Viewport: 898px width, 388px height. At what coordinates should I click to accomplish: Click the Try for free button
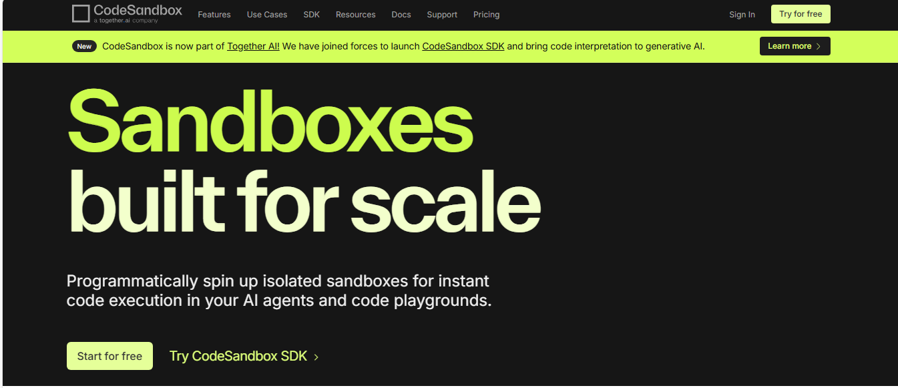pyautogui.click(x=801, y=14)
